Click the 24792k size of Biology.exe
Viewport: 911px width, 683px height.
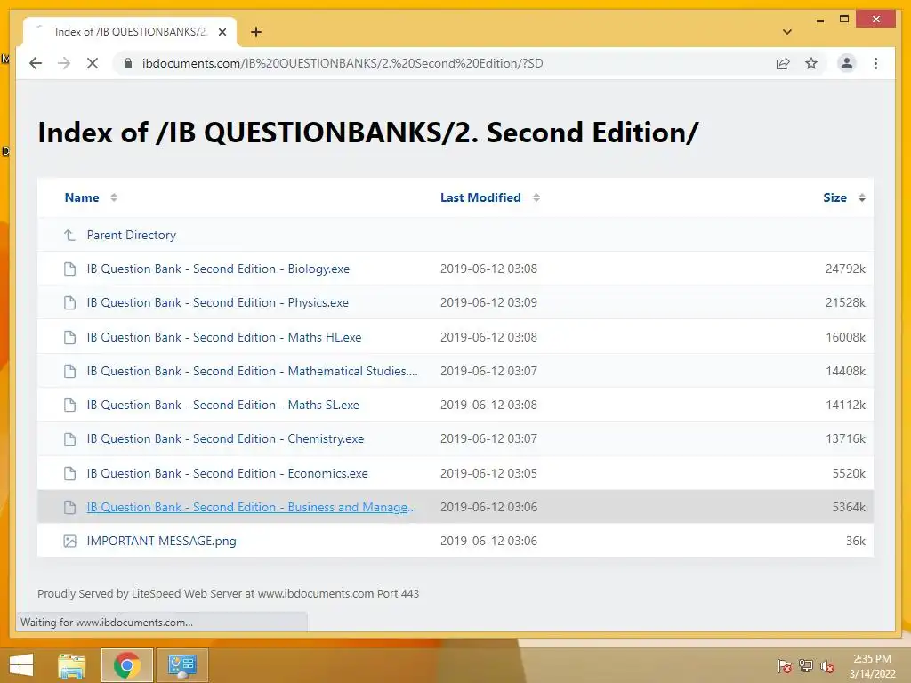pos(845,269)
